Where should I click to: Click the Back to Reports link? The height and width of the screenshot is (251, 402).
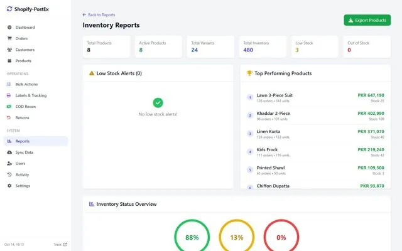pyautogui.click(x=99, y=15)
